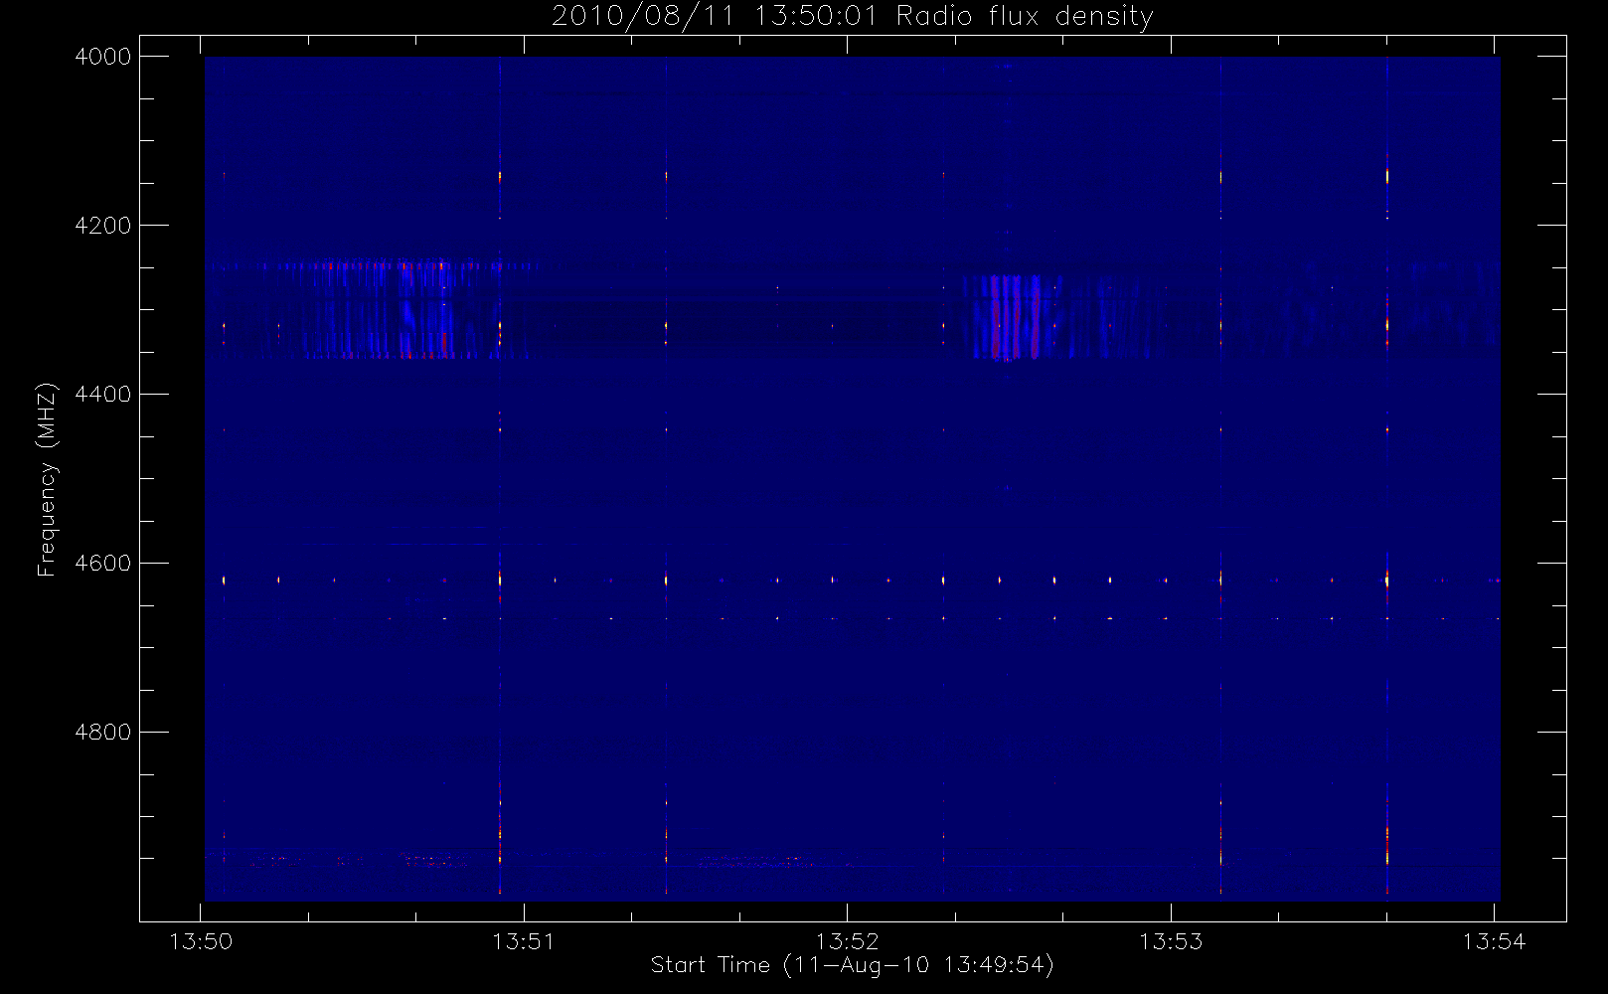The width and height of the screenshot is (1608, 994).
Task: Click the x-axis label 'Start Time (11-Aug-10 13:49:54)'
Action: (852, 965)
